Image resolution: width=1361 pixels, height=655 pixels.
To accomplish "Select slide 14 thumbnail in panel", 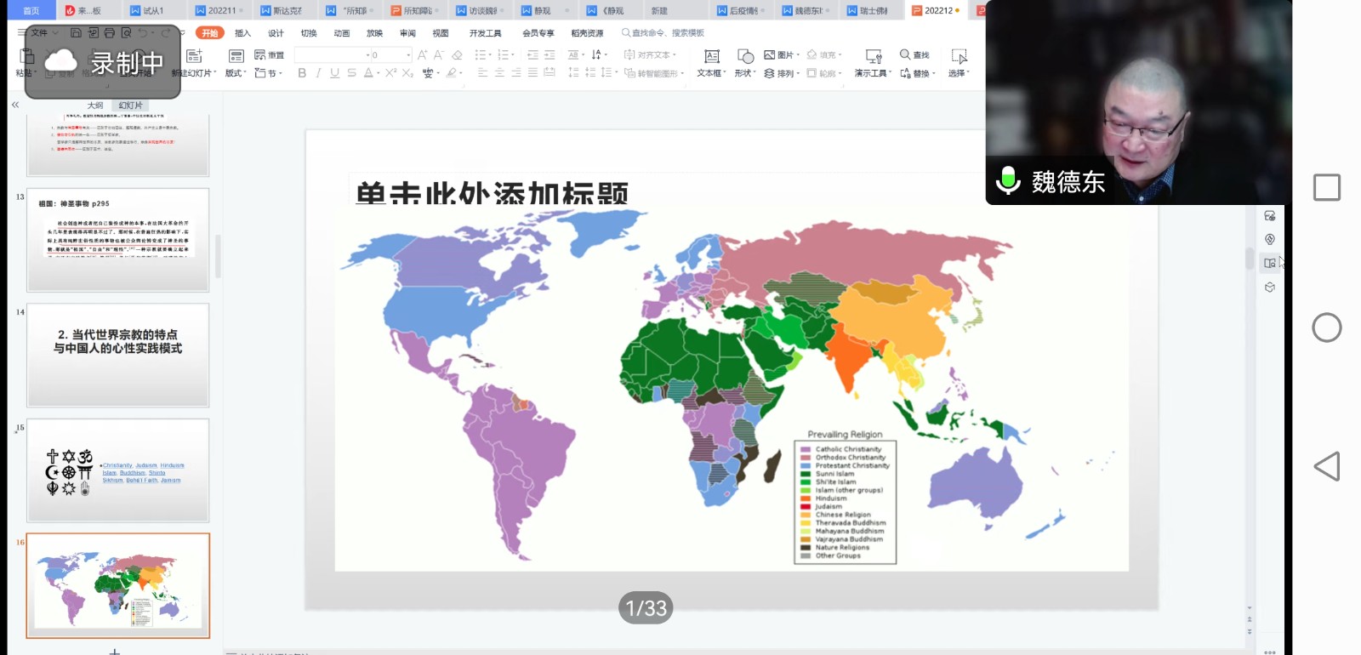I will (x=117, y=355).
